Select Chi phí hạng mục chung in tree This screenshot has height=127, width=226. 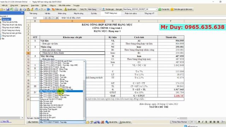tap(11, 30)
